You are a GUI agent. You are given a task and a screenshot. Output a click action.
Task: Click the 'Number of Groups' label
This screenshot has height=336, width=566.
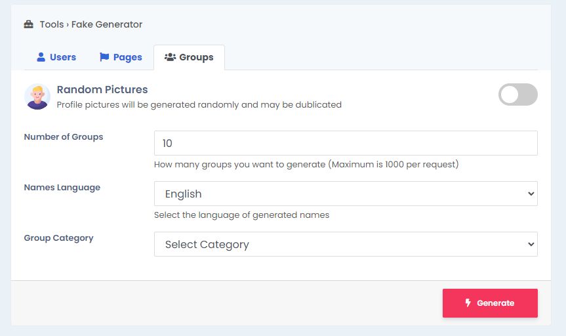pos(64,137)
